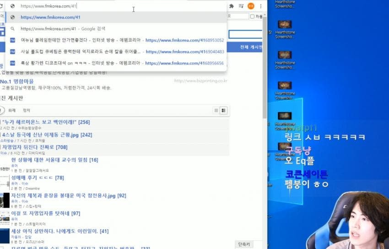Open post 현 상황에 대한 서울대 교수의 일침

(54, 160)
